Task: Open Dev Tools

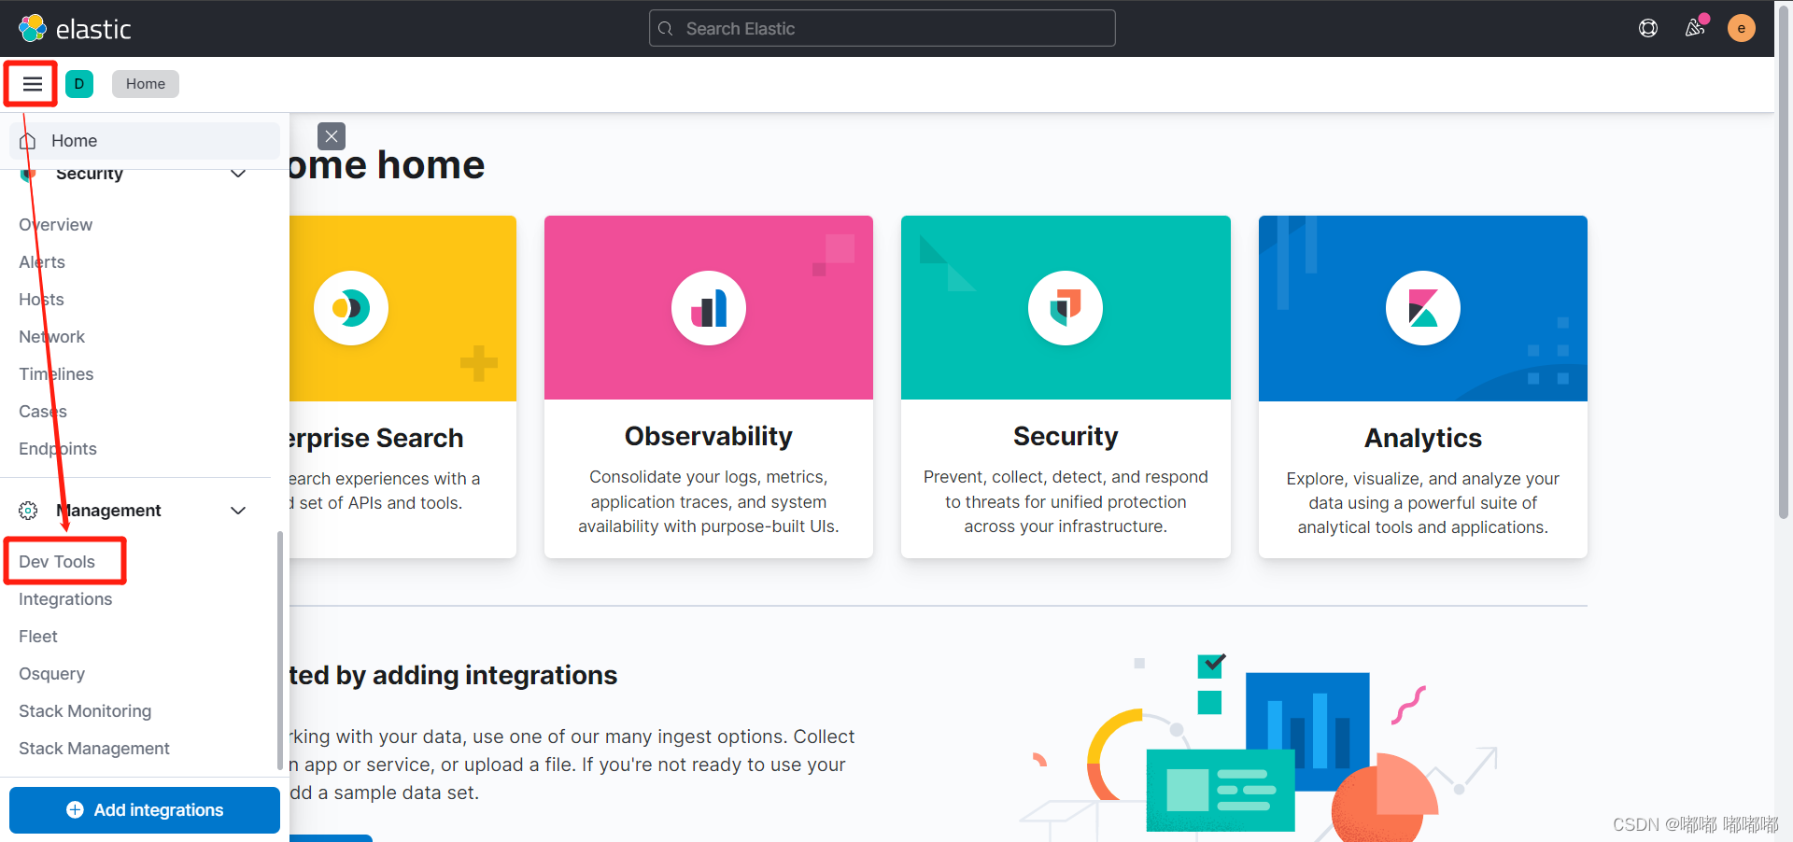Action: pos(57,562)
